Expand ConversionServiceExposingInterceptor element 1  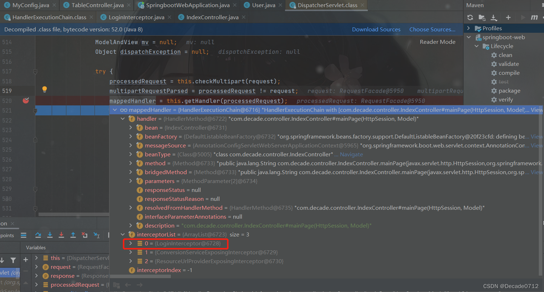click(131, 252)
